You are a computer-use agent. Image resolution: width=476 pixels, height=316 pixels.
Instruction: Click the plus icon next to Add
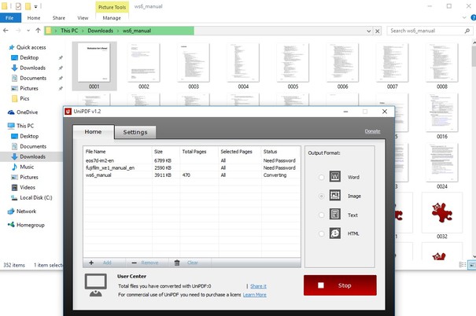click(91, 263)
